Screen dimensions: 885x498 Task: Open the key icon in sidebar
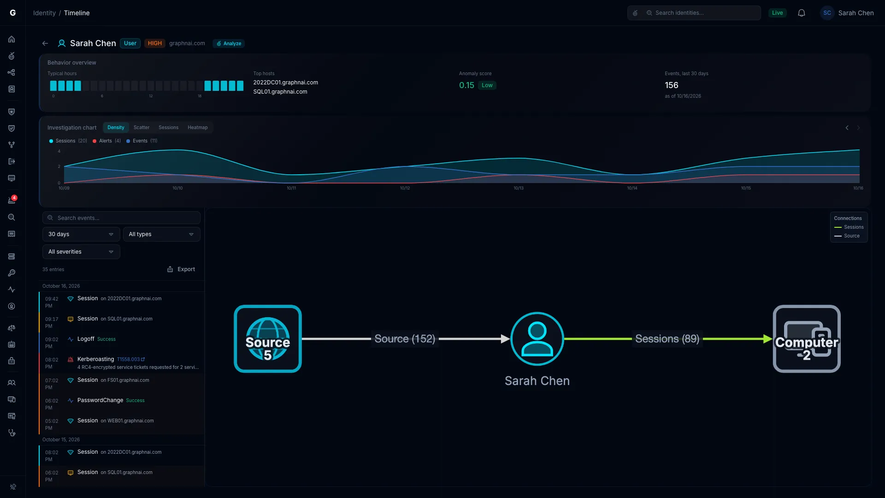12,273
